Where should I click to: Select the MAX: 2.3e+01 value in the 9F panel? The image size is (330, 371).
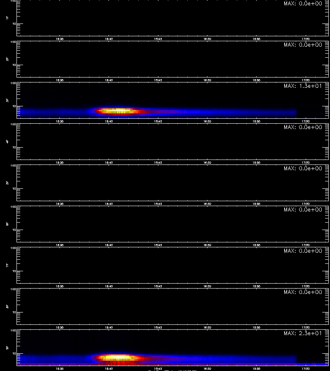point(303,333)
